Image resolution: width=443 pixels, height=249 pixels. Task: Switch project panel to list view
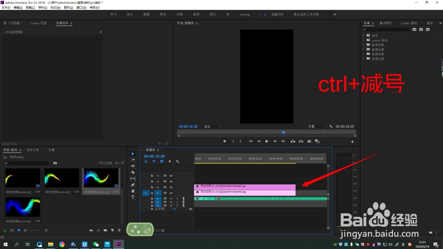click(x=12, y=230)
